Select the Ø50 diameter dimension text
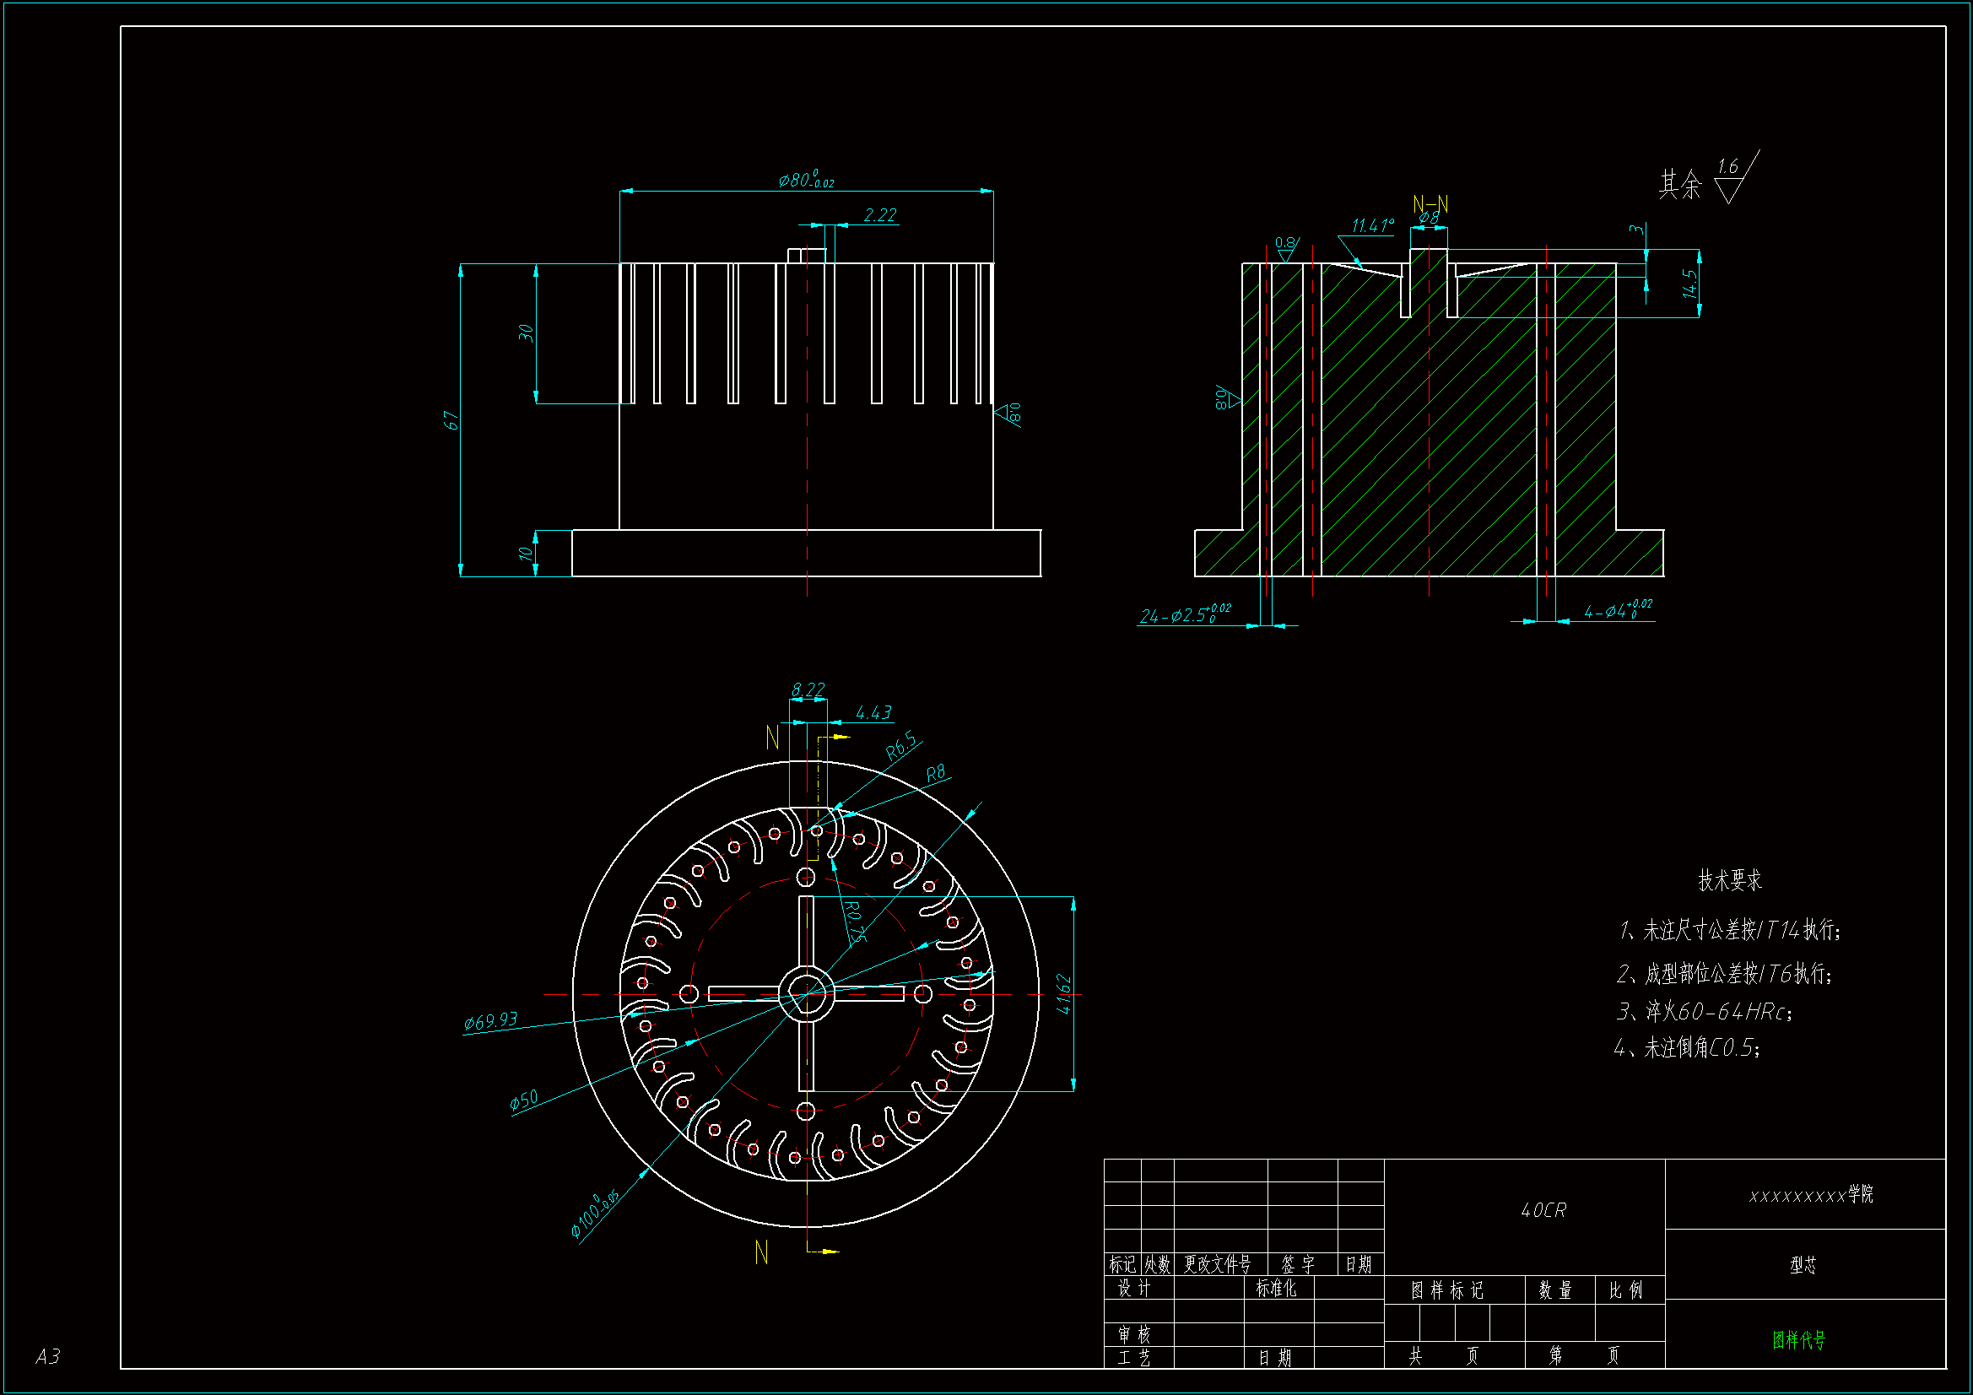Image resolution: width=1973 pixels, height=1395 pixels. [523, 1100]
